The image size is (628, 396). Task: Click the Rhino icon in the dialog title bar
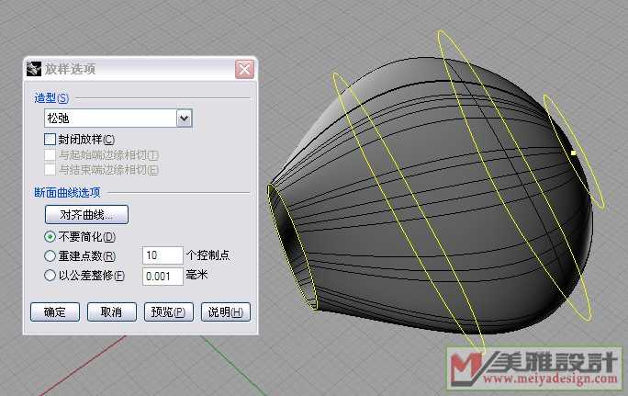[35, 69]
